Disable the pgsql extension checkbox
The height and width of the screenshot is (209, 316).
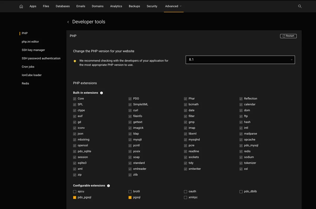pyautogui.click(x=130, y=197)
